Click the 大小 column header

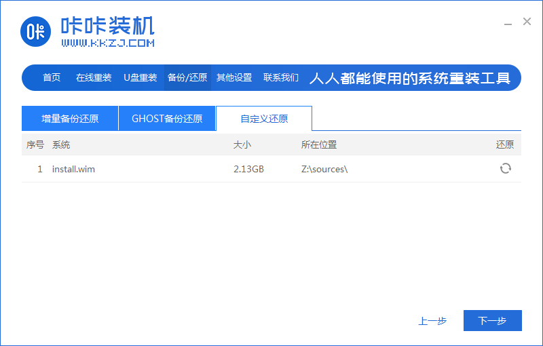point(242,145)
